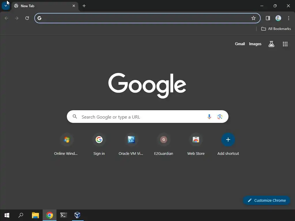Open Customize Chrome panel
Viewport: 295px width, 221px height.
point(266,200)
